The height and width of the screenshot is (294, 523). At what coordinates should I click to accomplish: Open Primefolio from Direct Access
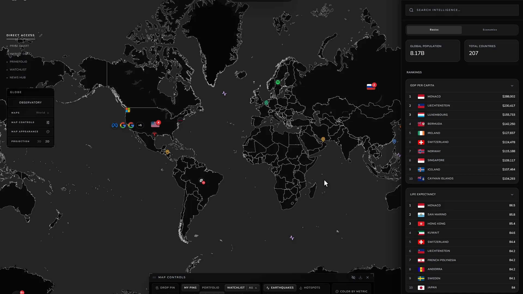tap(19, 62)
